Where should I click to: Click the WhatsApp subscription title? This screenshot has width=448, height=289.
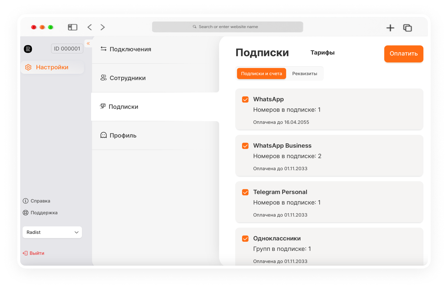coord(269,99)
